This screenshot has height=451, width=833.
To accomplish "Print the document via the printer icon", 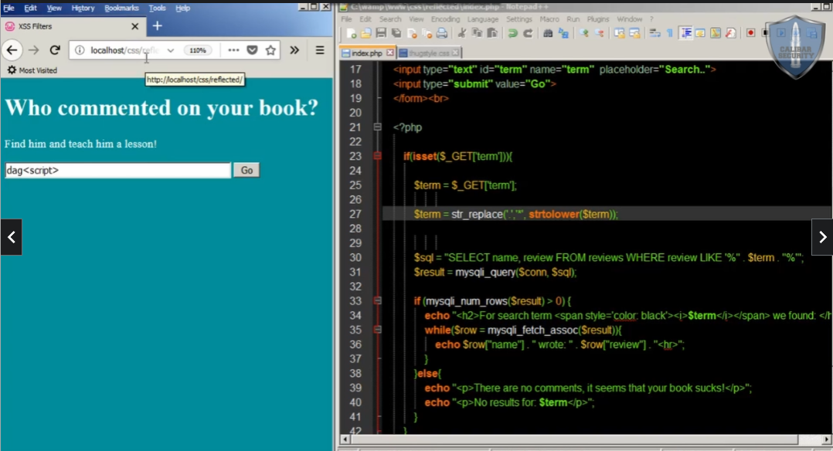I will point(441,34).
